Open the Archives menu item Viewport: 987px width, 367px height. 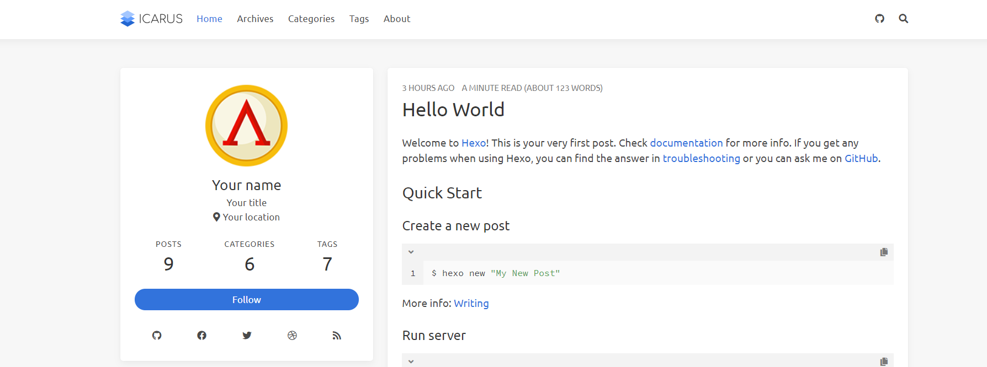[x=255, y=19]
